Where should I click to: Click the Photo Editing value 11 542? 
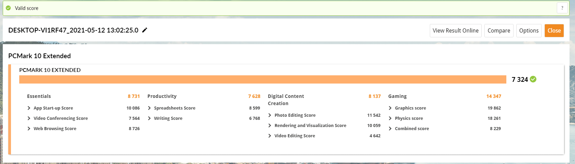pos(374,115)
